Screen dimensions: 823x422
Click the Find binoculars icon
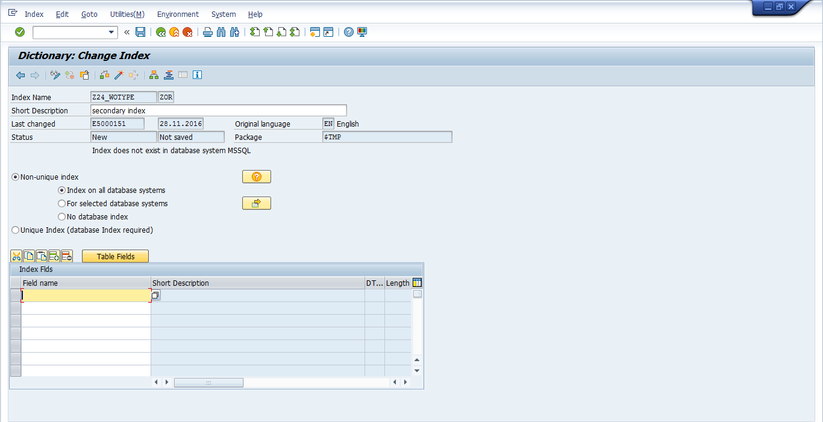(221, 32)
